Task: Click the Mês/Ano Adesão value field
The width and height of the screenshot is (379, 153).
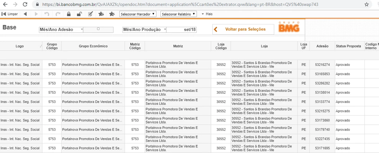Action: [98, 30]
